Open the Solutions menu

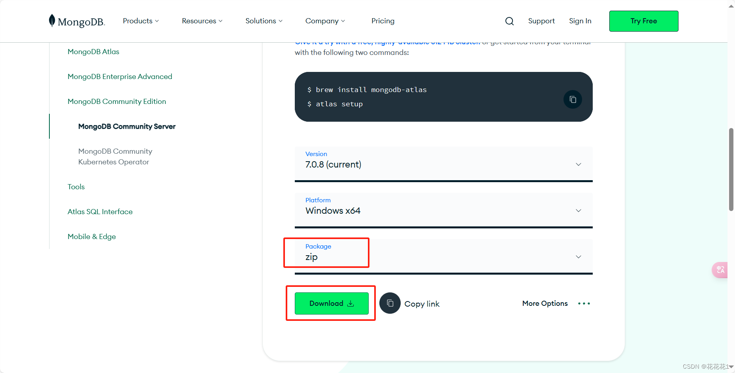264,21
